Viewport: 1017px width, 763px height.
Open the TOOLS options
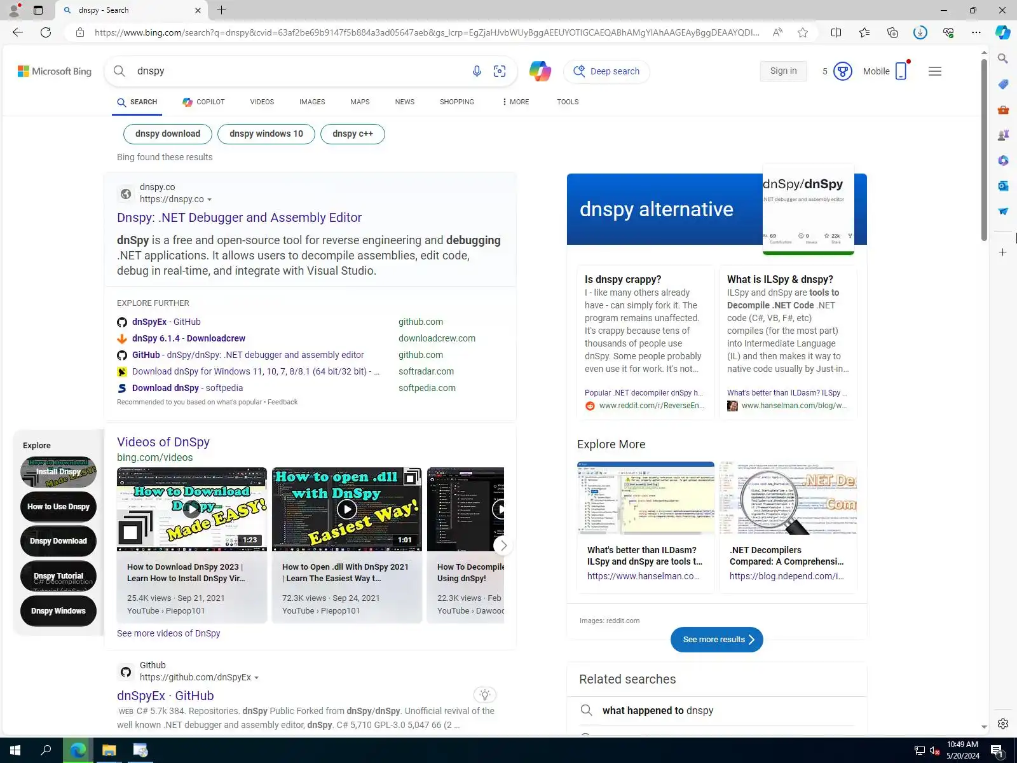click(x=568, y=102)
